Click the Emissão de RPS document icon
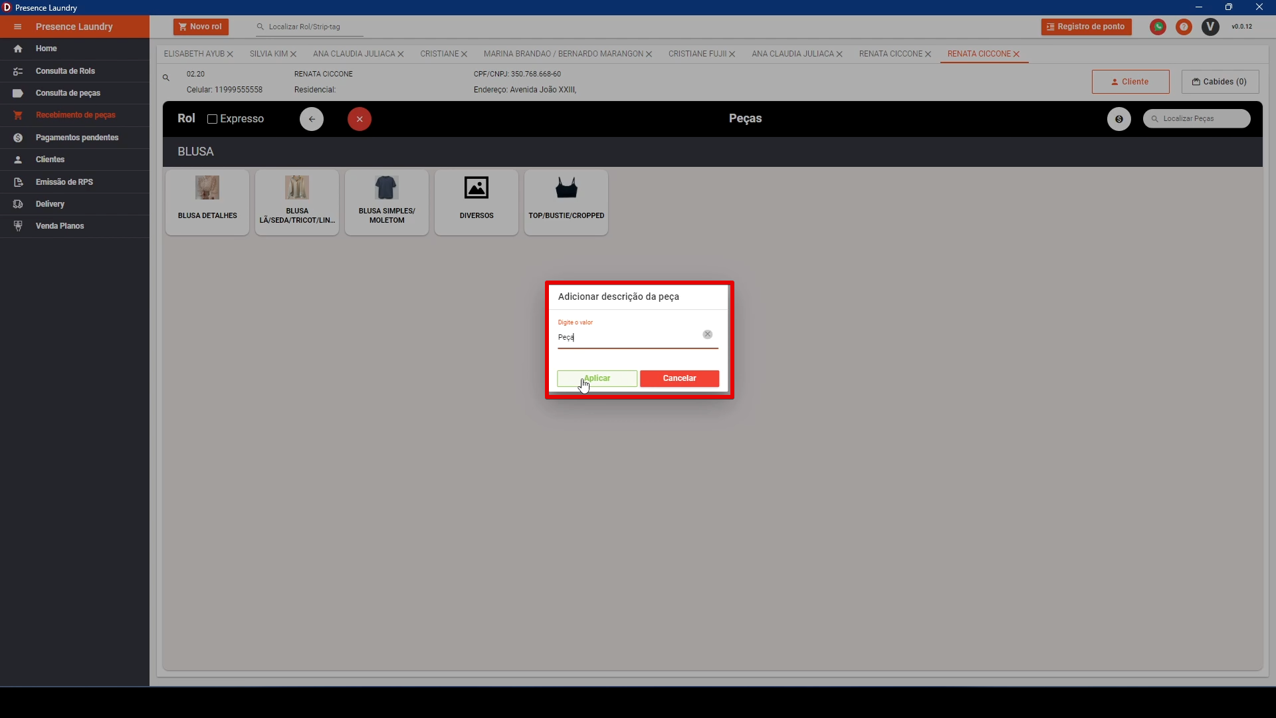Screen dimensions: 1276x718 click(18, 182)
